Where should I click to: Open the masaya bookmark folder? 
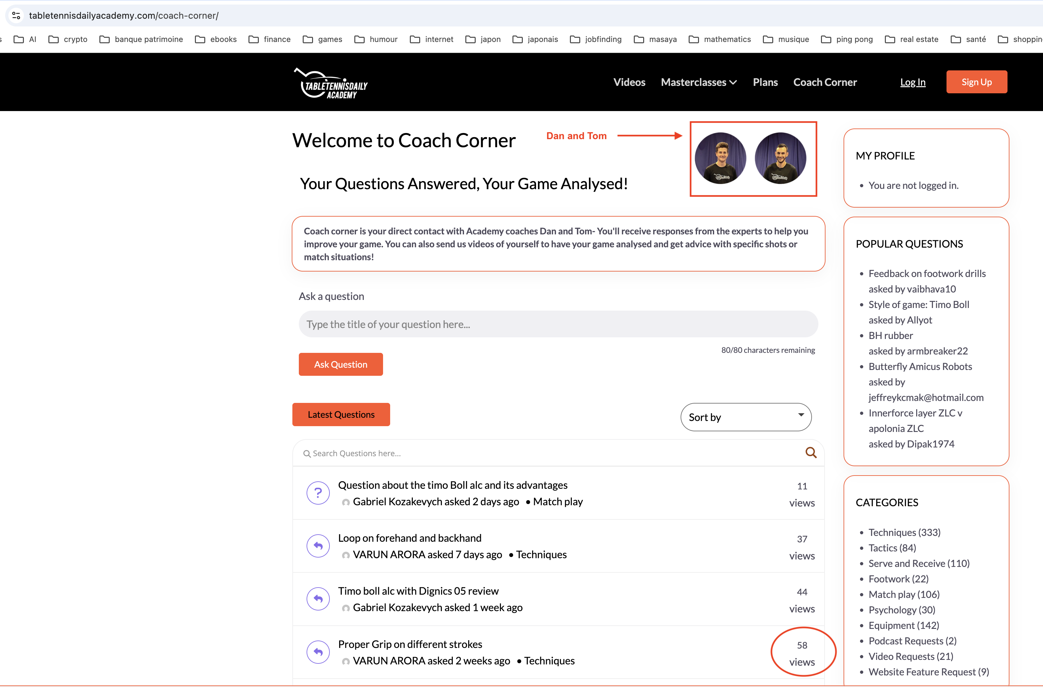pyautogui.click(x=655, y=39)
